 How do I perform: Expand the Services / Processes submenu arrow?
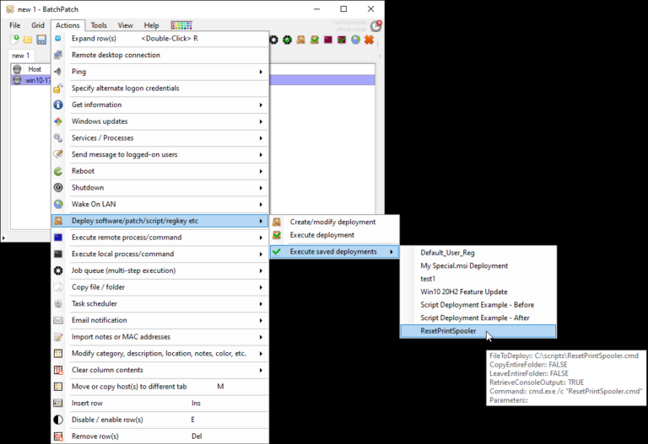coord(261,138)
